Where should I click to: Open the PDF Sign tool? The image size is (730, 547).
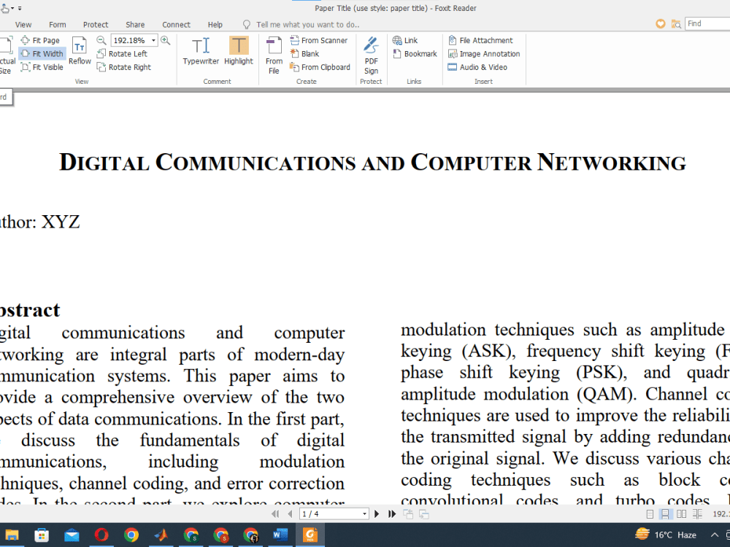(371, 55)
